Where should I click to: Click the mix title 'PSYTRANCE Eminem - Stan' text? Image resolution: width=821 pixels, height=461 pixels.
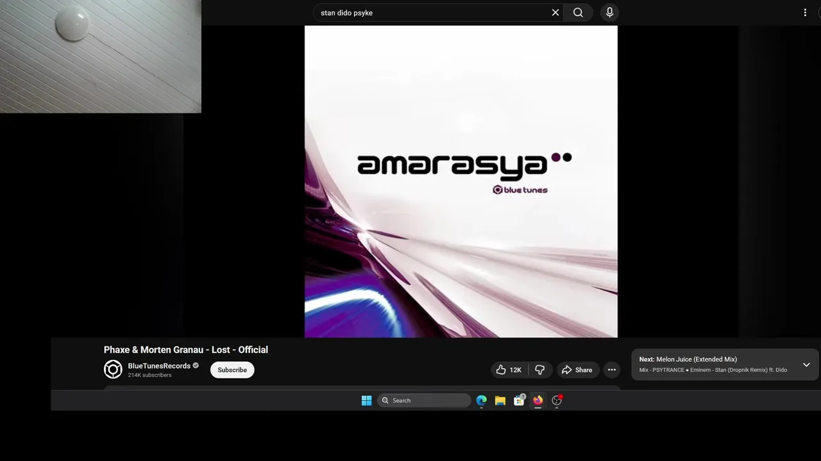click(713, 370)
